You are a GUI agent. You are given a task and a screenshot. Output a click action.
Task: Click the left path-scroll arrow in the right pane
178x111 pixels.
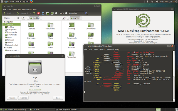pyautogui.click(x=68, y=18)
